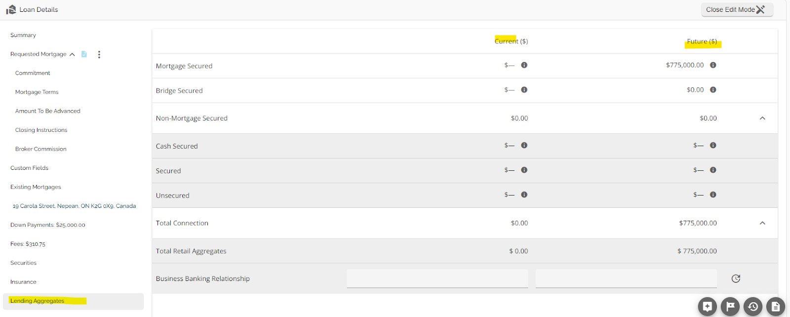Click the first Business Banking Relationship field
790x317 pixels.
(437, 278)
